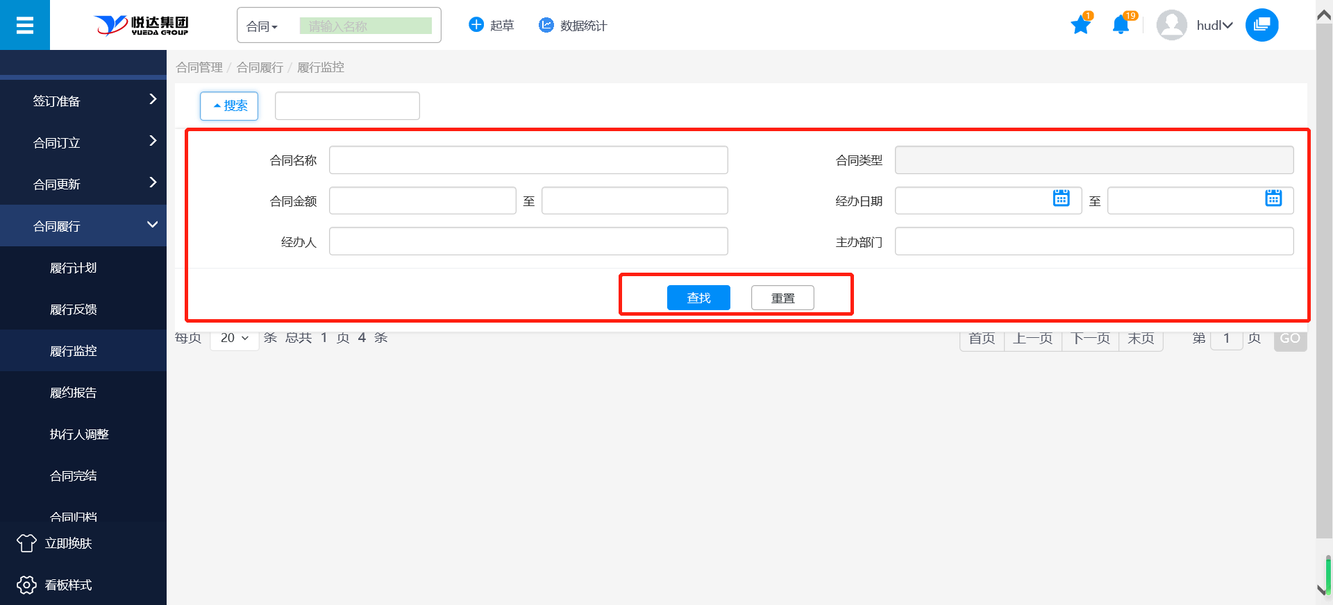The height and width of the screenshot is (605, 1333).
Task: Open 履约报告 in the sidebar
Action: [73, 393]
